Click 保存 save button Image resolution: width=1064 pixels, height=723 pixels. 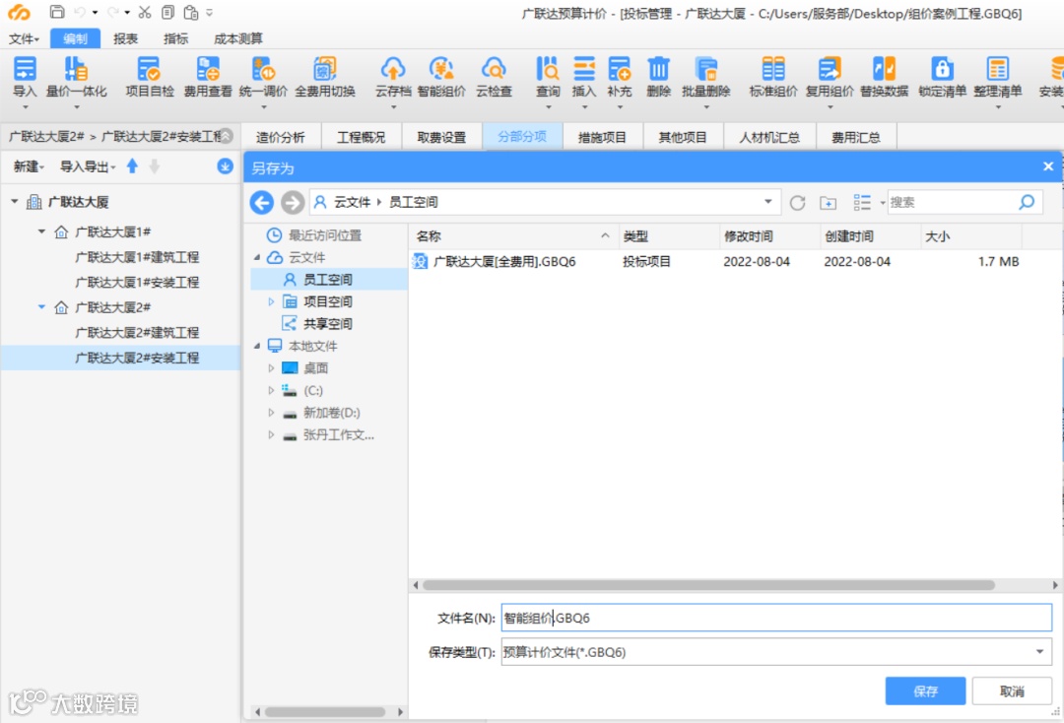tap(925, 691)
